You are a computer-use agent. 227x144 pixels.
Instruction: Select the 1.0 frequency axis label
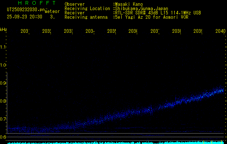[x=3, y=65]
